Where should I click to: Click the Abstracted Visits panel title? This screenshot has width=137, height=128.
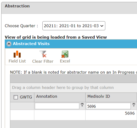tap(31, 44)
